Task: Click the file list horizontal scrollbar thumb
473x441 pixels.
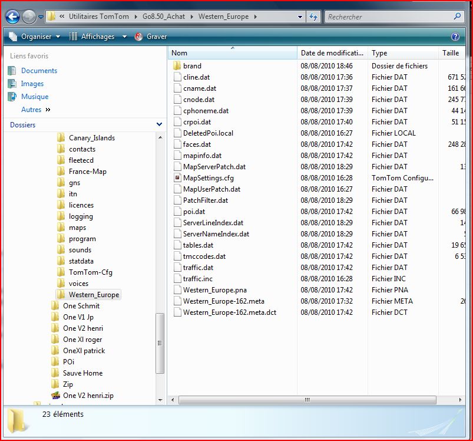Action: (307, 400)
